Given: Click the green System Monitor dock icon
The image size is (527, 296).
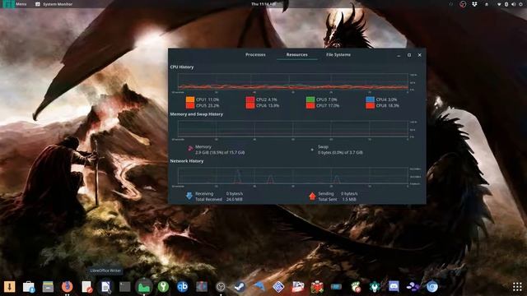Looking at the screenshot, I should click(144, 287).
